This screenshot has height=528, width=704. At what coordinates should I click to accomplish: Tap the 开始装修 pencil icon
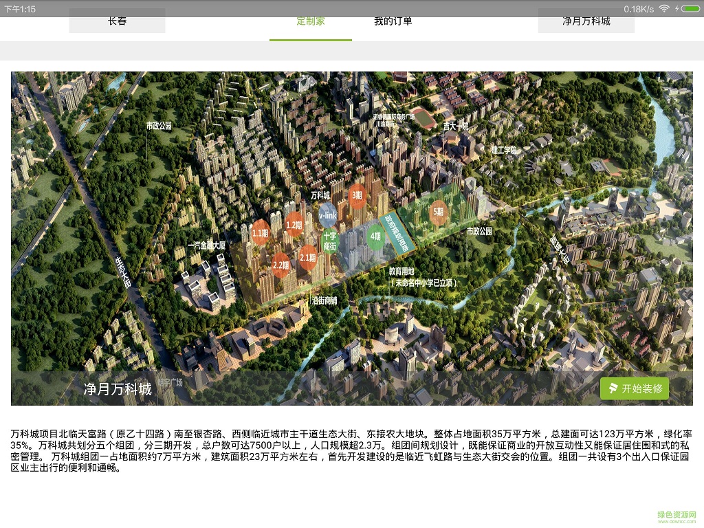(612, 388)
